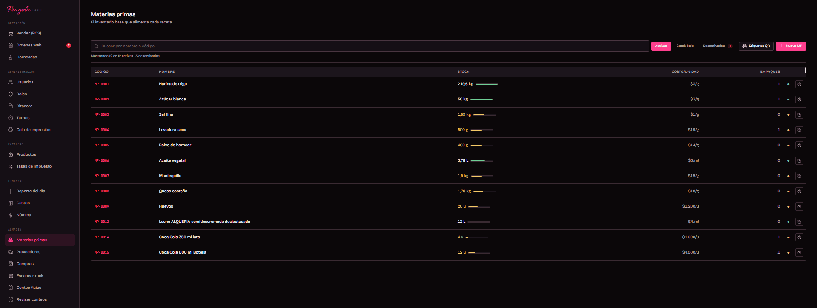Click the 219,6 kg stock value
The width and height of the screenshot is (817, 308).
465,84
